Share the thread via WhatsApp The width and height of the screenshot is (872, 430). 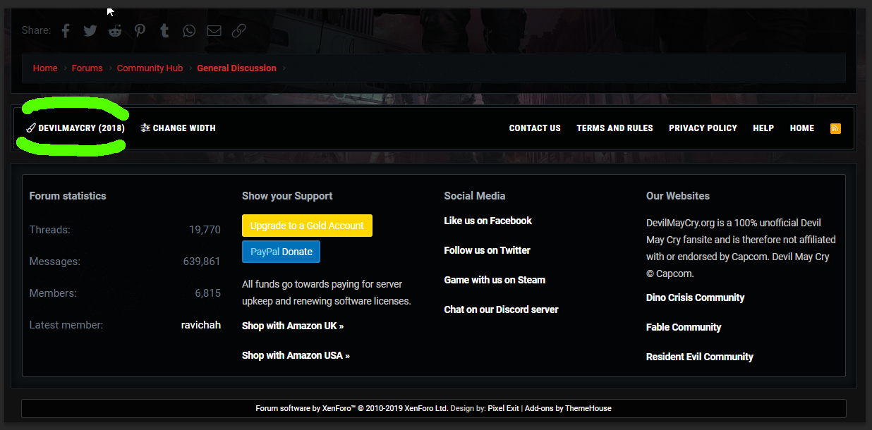(189, 30)
